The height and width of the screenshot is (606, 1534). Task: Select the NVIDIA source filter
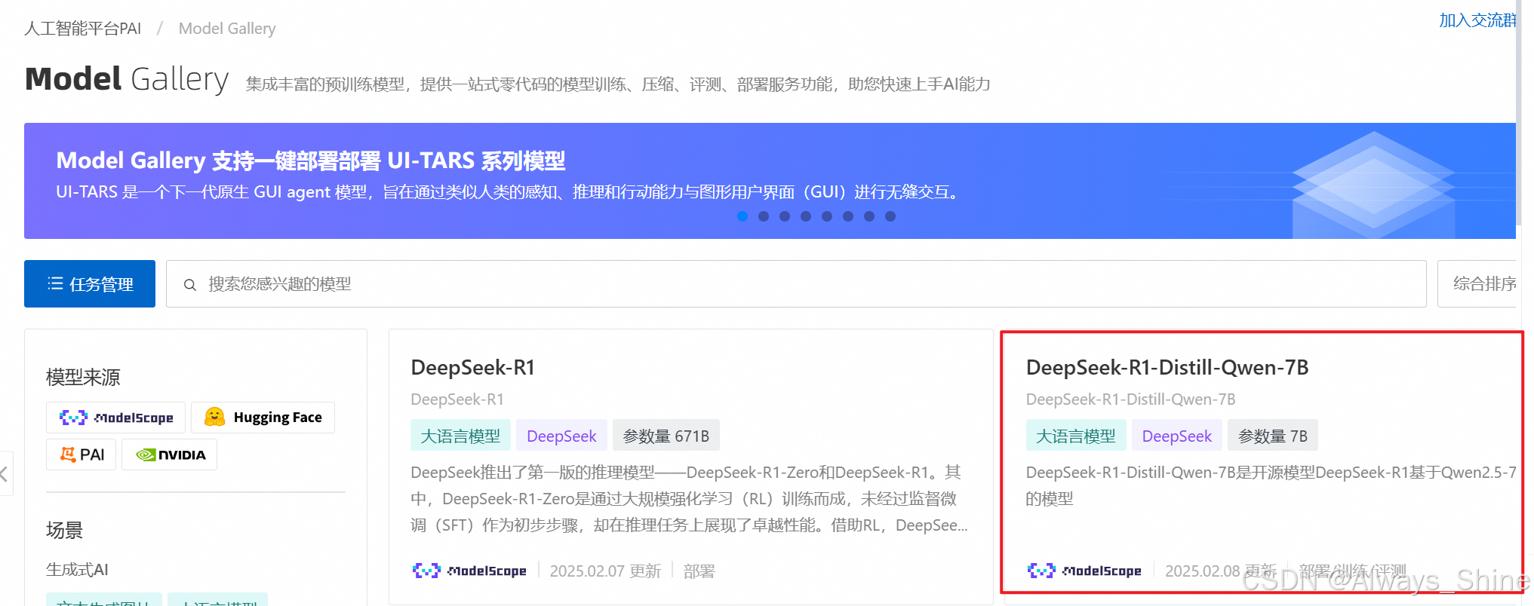170,454
